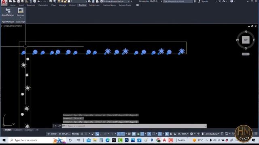Switch to the Parametric ribbon tab
The image size is (259, 145).
click(x=43, y=5)
